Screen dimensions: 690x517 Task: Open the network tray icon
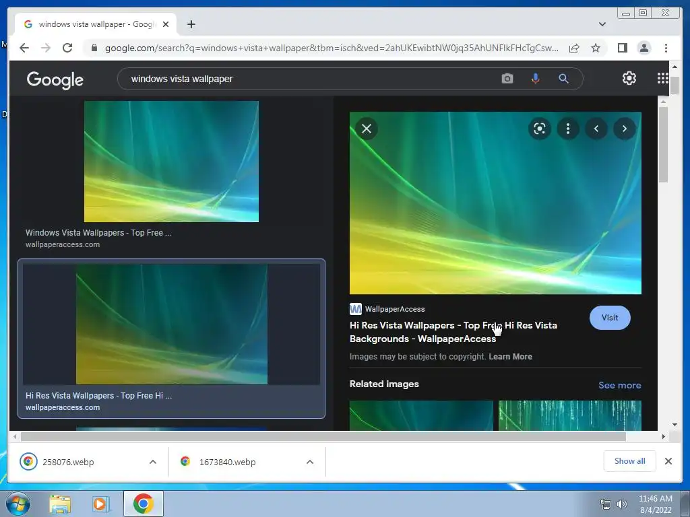pos(606,504)
